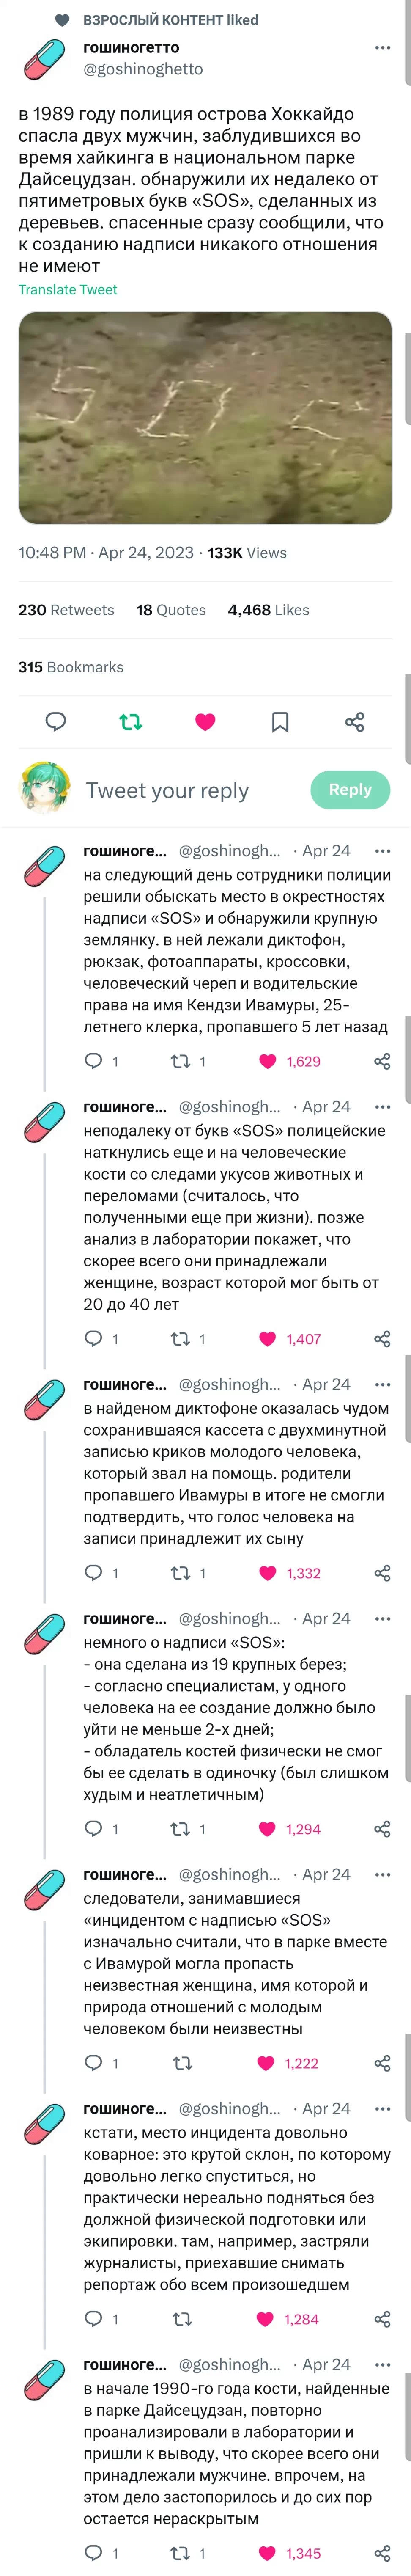Bookmark the main tweet

280,721
